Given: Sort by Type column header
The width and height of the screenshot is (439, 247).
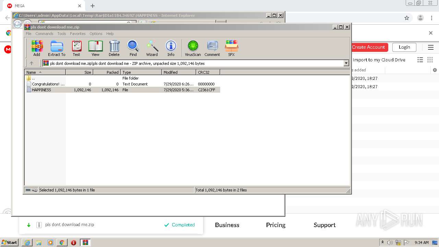Looking at the screenshot, I should (141, 72).
